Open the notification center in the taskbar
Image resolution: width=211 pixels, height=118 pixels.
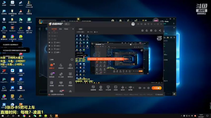click(x=207, y=116)
